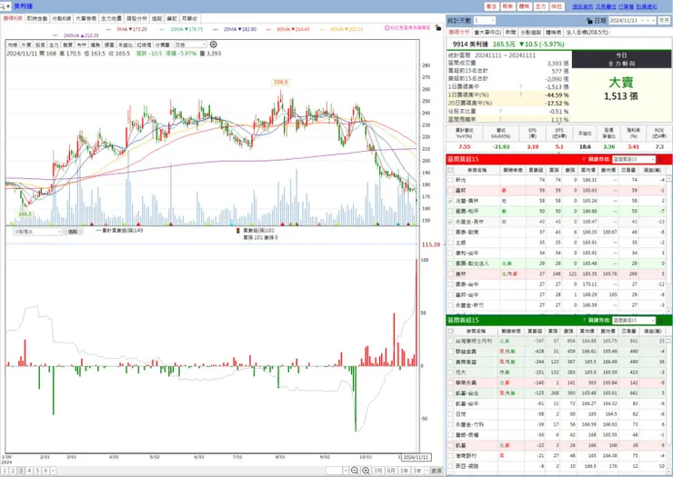The image size is (673, 477).
Task: Tick the checkbox on the green row showing 50
Action: coord(450,211)
